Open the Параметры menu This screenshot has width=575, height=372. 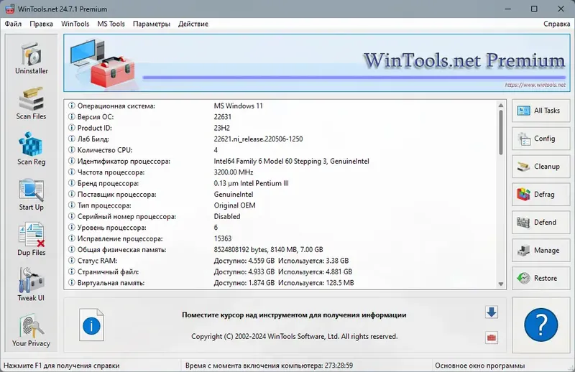(x=151, y=24)
